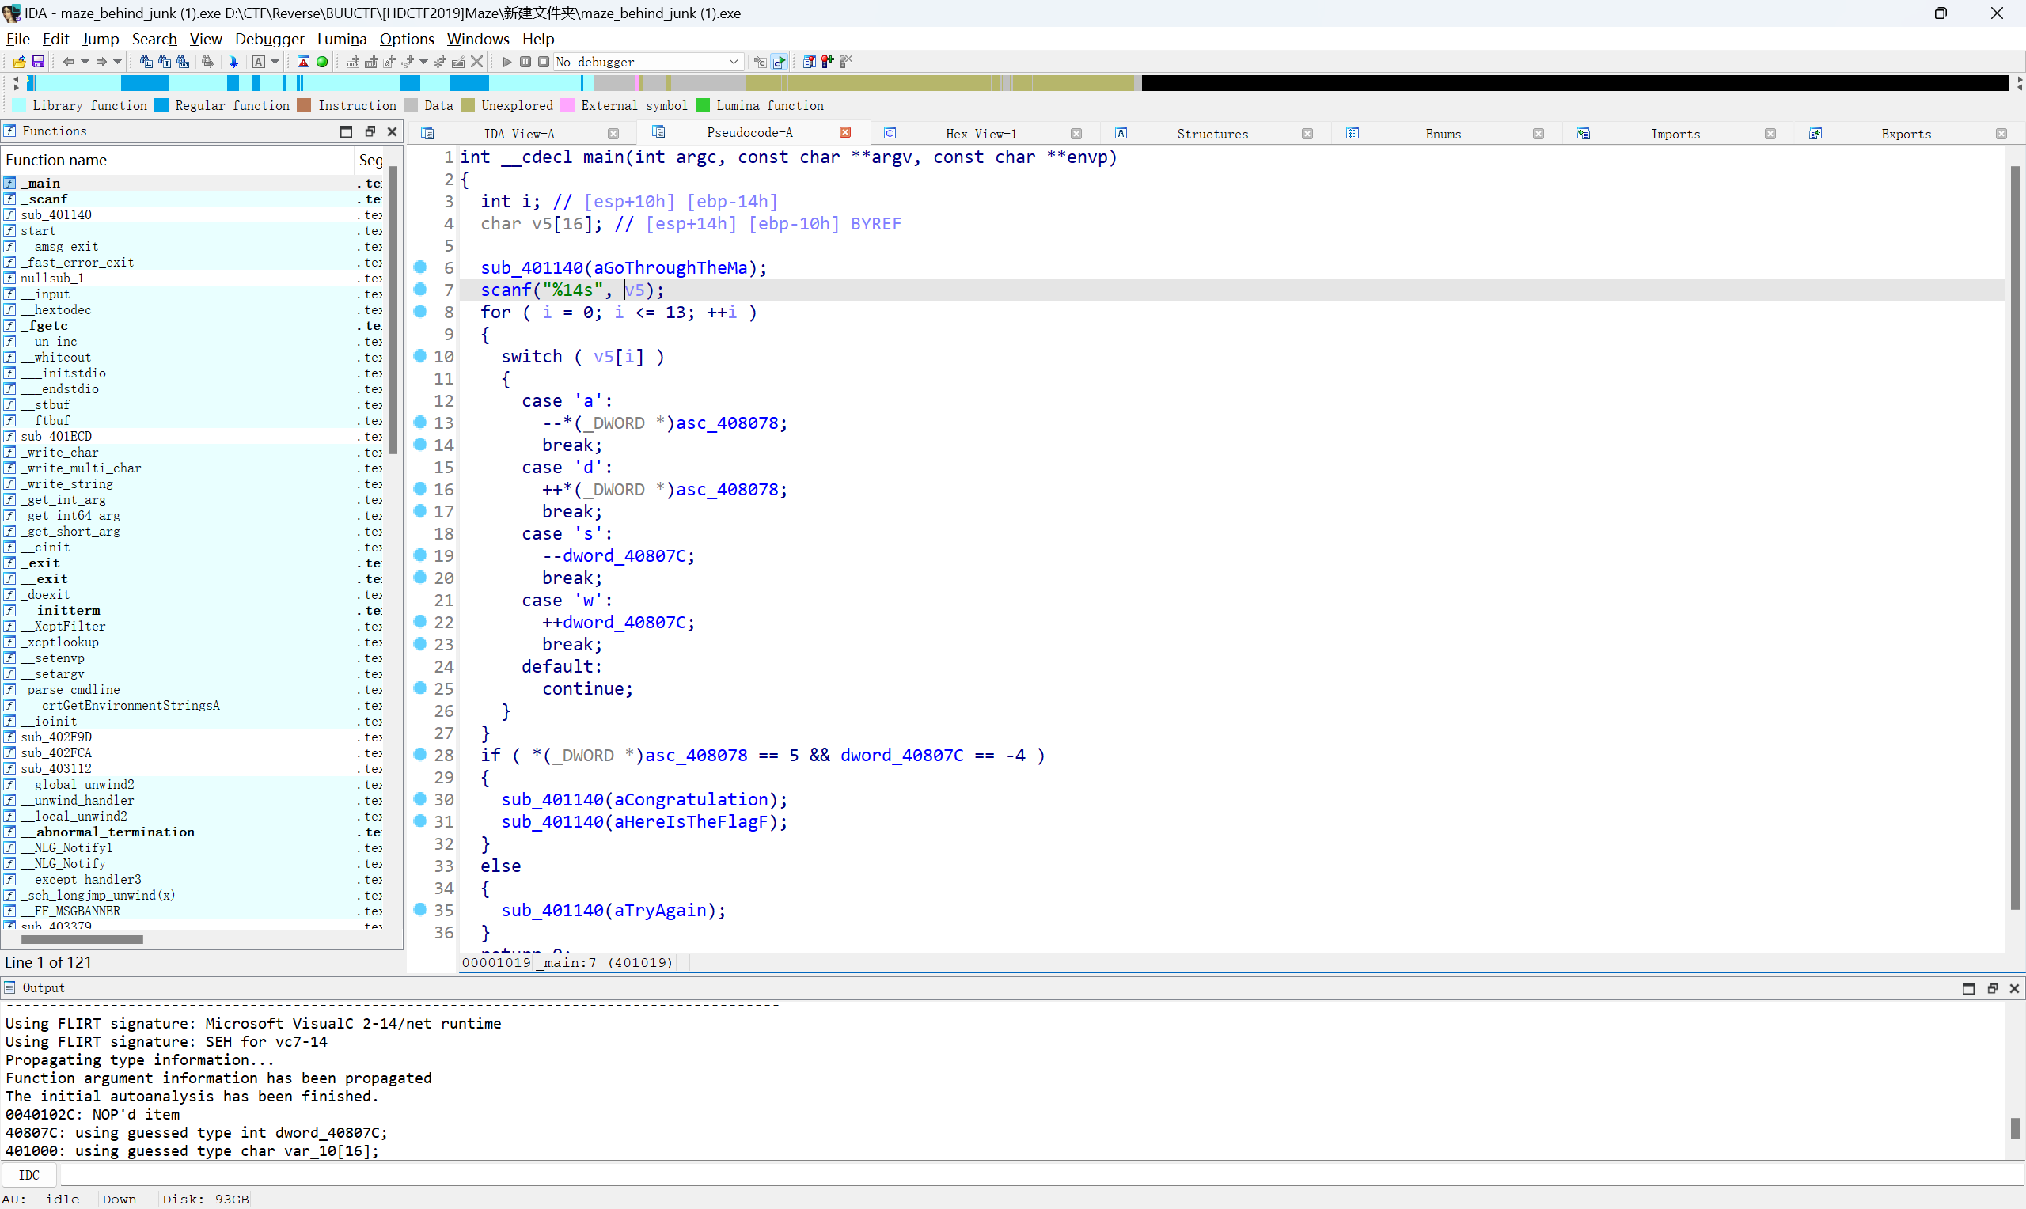
Task: Open the Options menu
Action: tap(407, 39)
